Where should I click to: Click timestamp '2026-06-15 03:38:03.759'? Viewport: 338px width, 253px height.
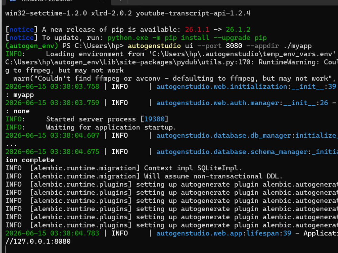coord(52,103)
